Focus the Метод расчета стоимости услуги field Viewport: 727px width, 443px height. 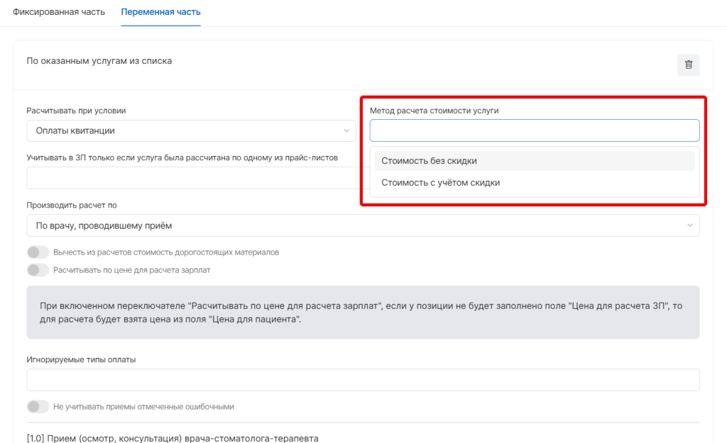(x=534, y=130)
